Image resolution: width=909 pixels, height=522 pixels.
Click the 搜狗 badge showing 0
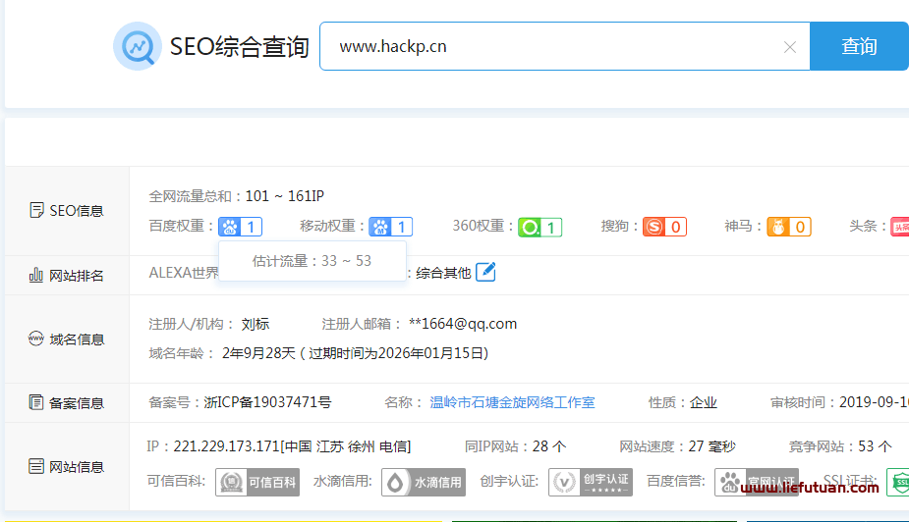[x=664, y=227]
